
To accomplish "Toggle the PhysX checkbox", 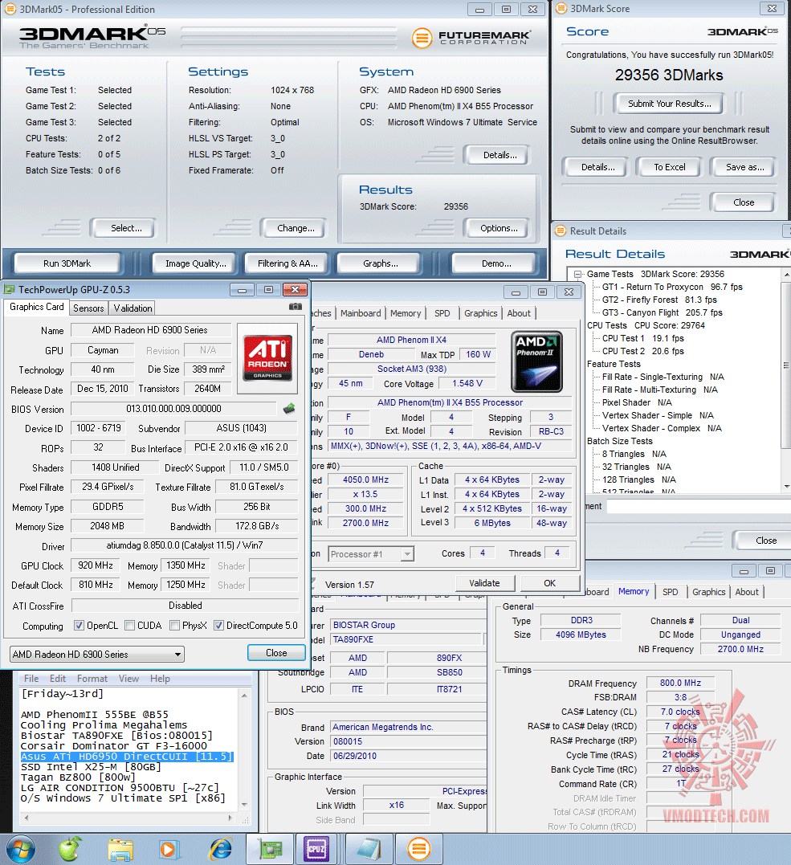I will [175, 625].
